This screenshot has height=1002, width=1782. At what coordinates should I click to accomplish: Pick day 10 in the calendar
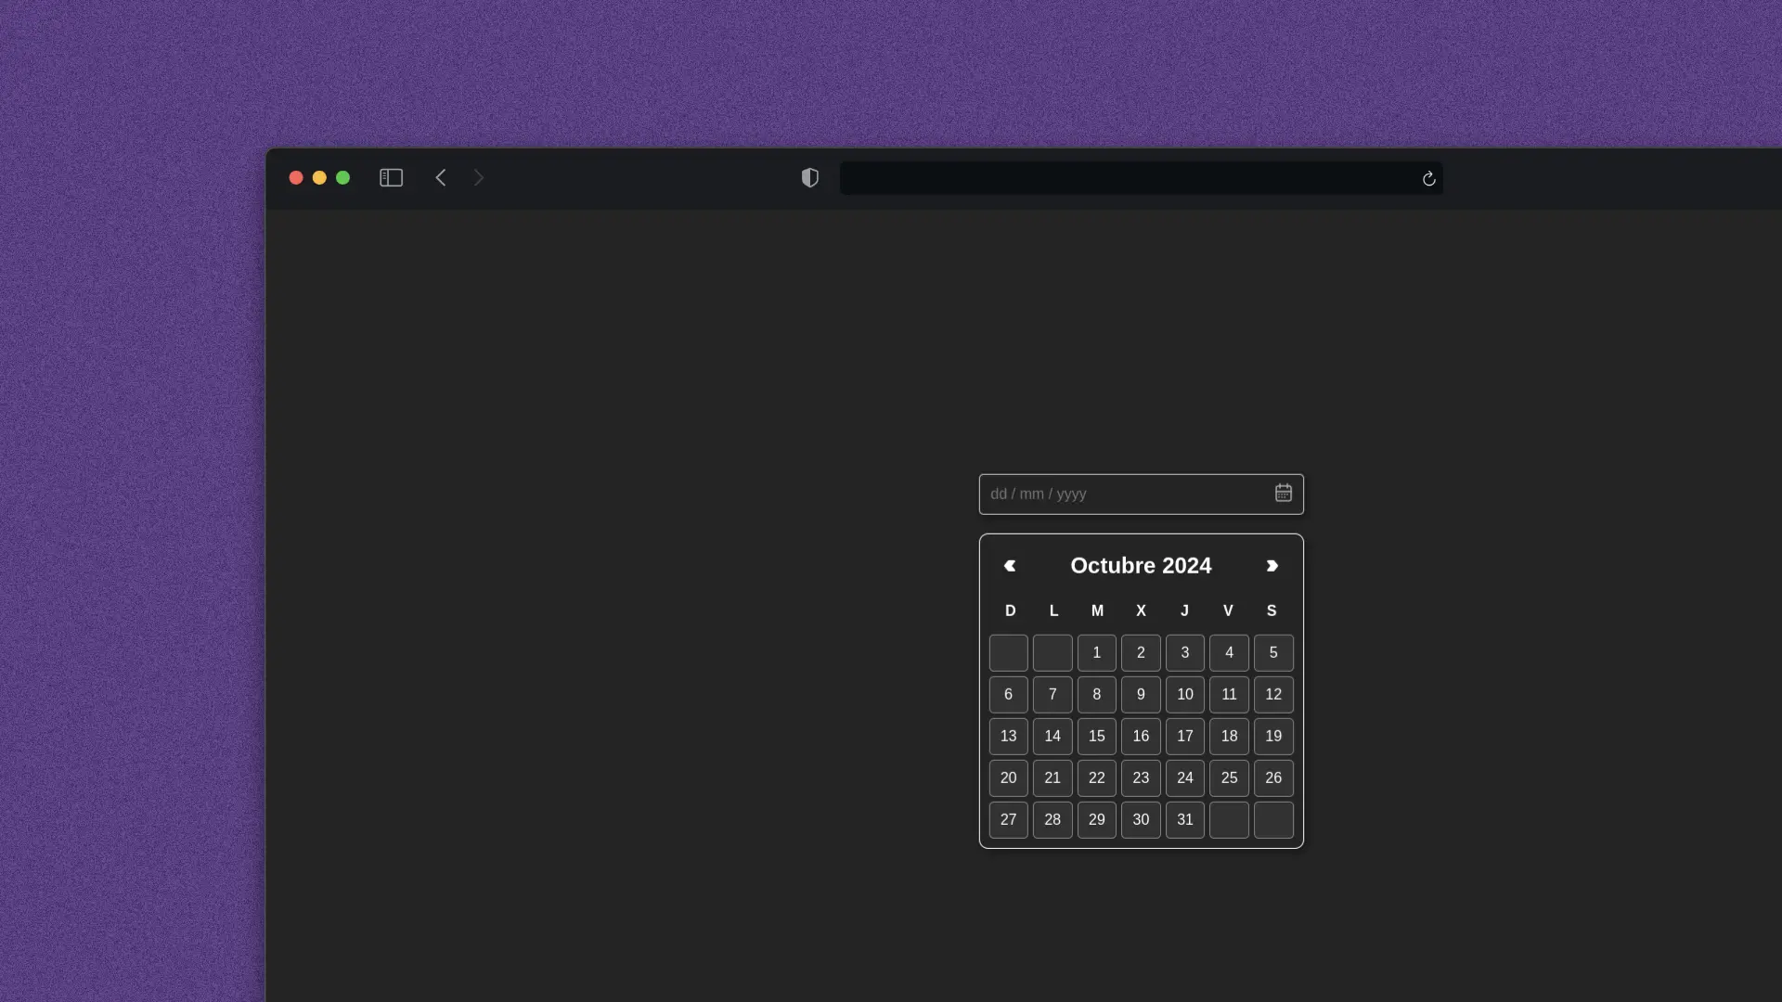(x=1185, y=695)
